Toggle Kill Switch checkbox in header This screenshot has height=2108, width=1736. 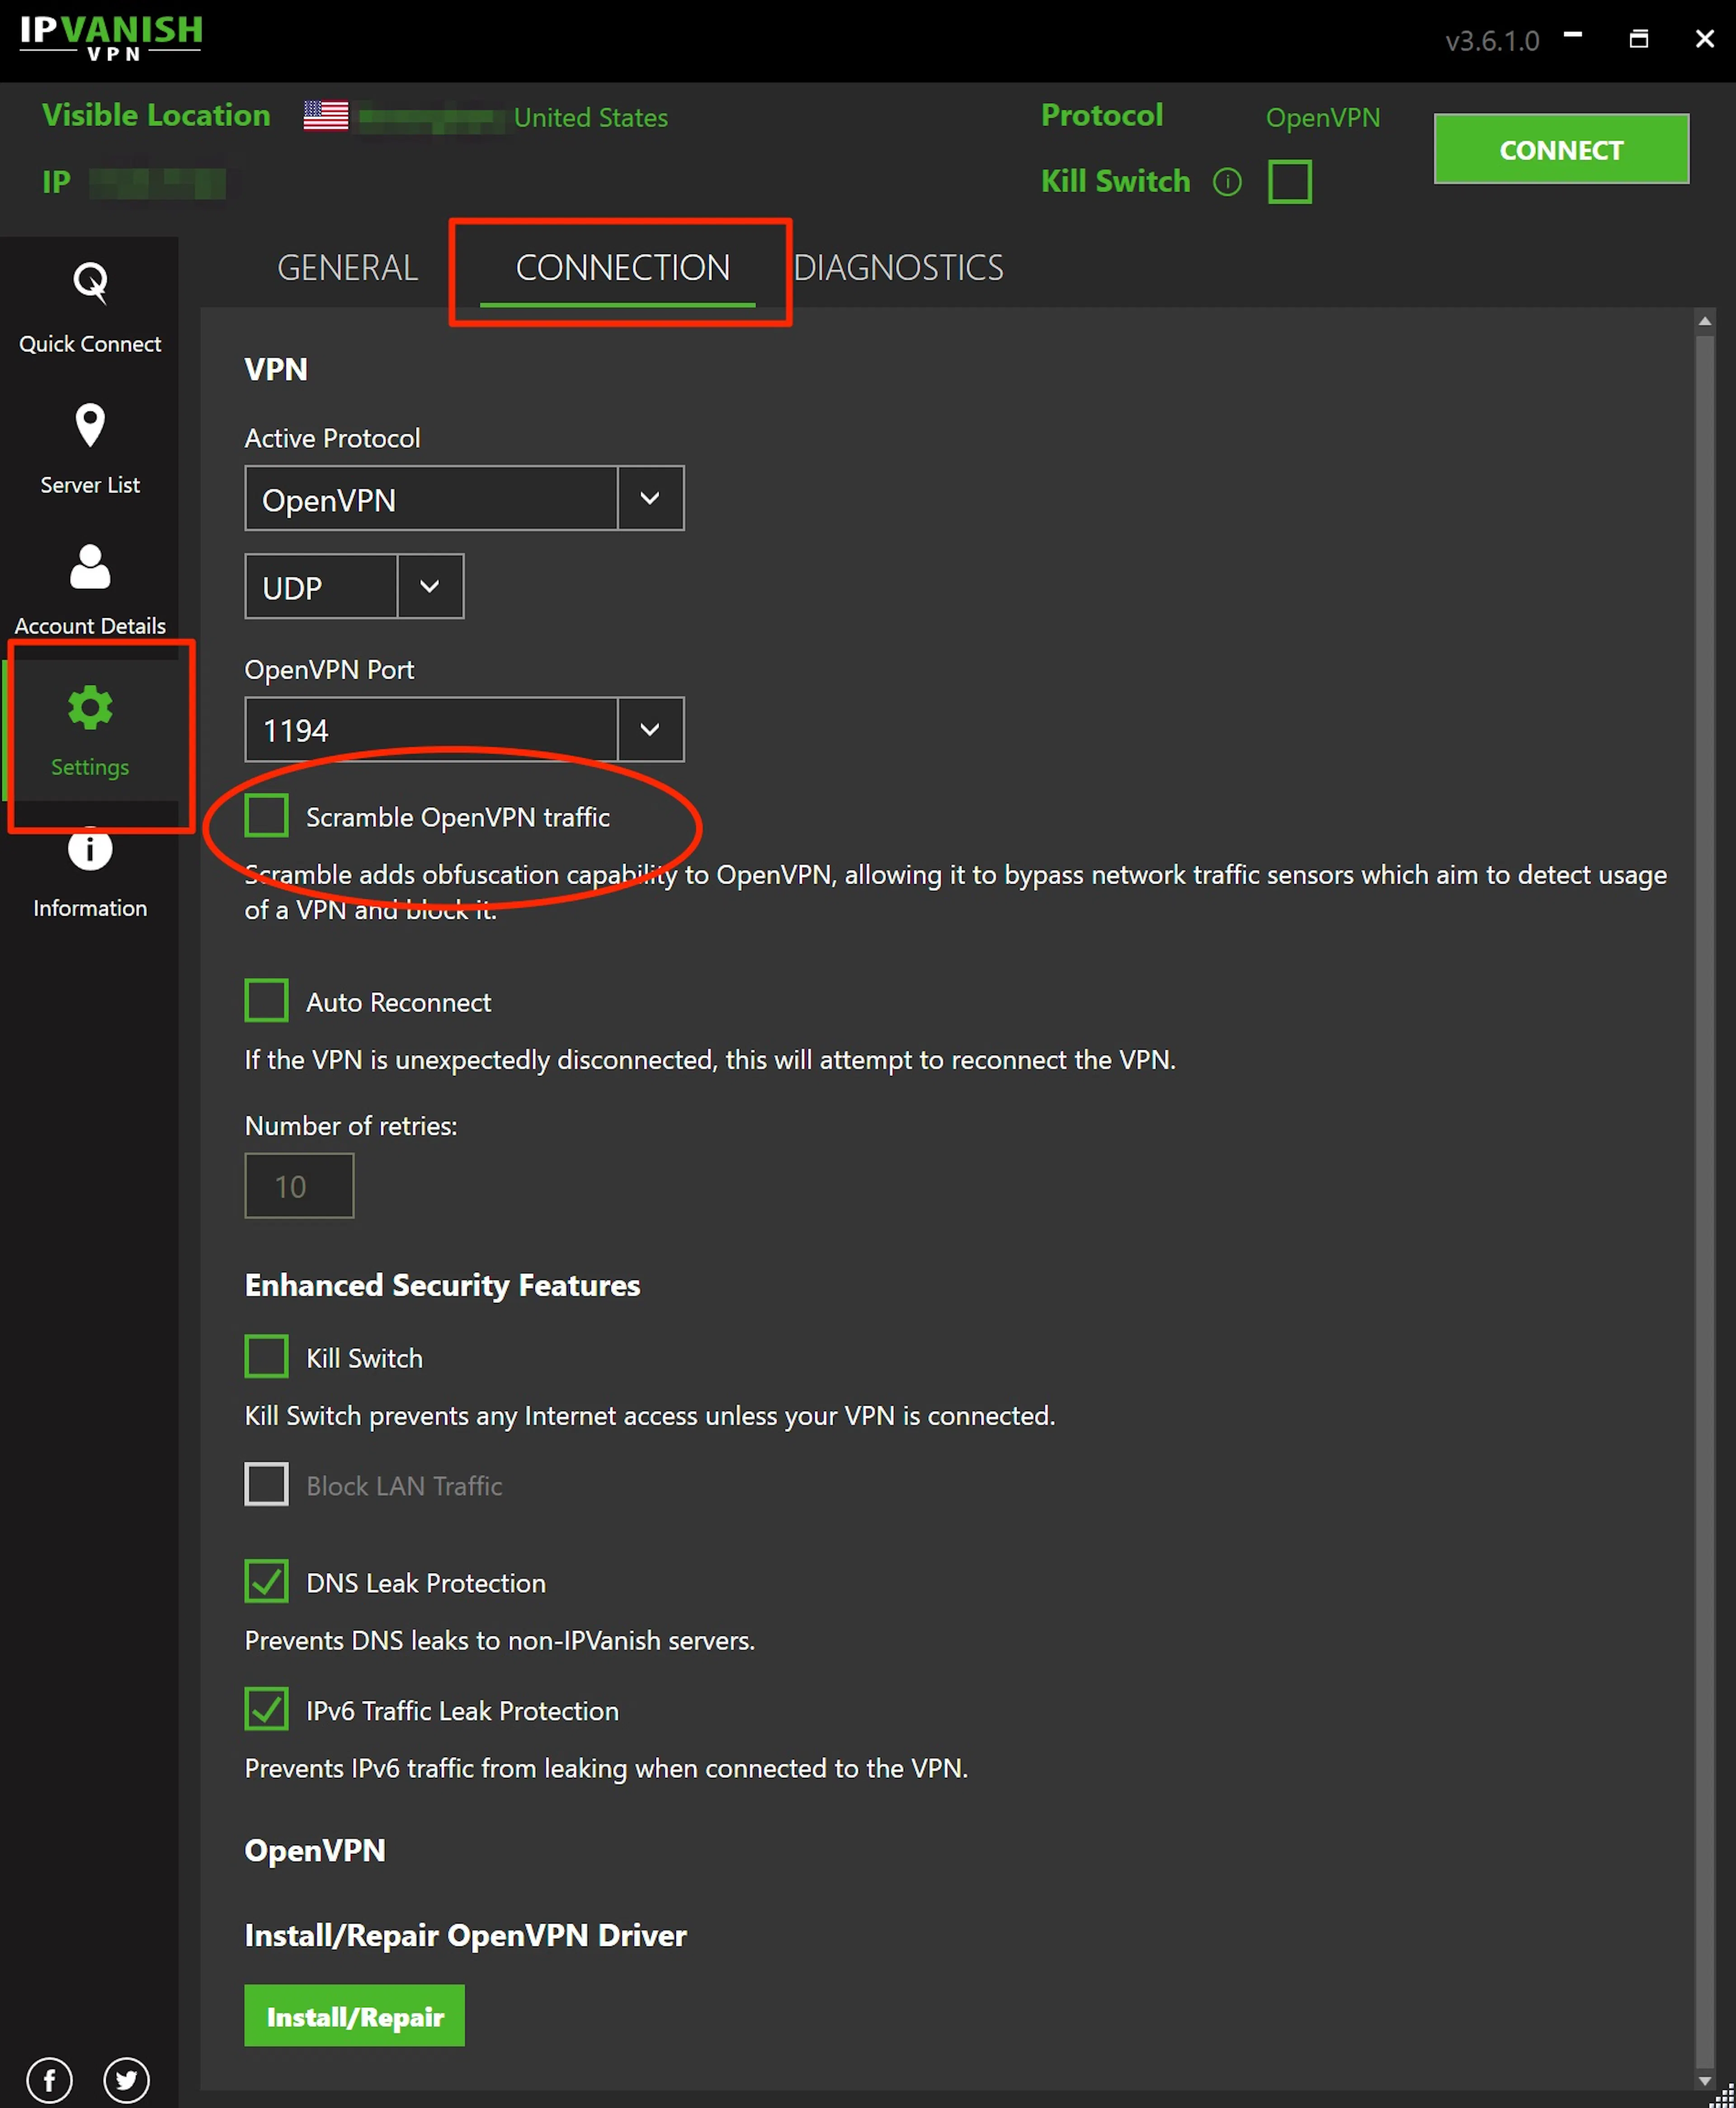pos(1290,182)
